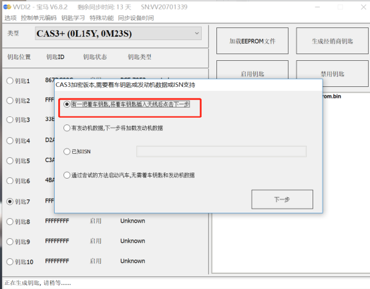Click FFFFFFFF ID in 钥匙9 row

[57, 241]
